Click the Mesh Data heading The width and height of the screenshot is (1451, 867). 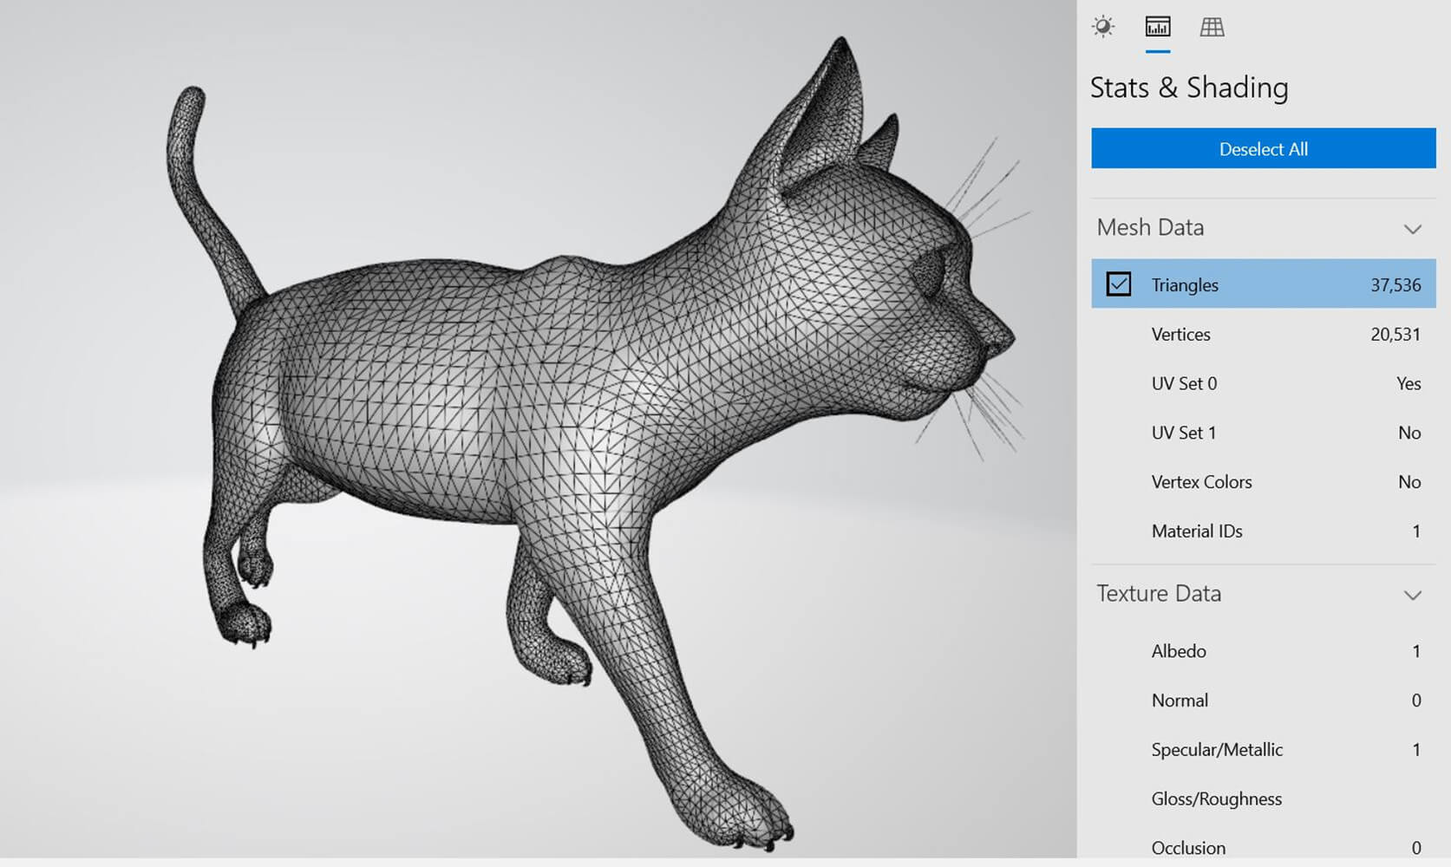1150,227
